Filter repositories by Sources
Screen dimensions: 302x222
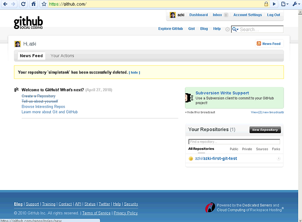262,149
